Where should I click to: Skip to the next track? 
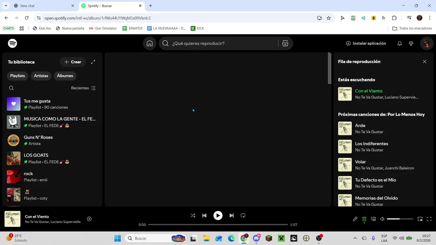[232, 215]
